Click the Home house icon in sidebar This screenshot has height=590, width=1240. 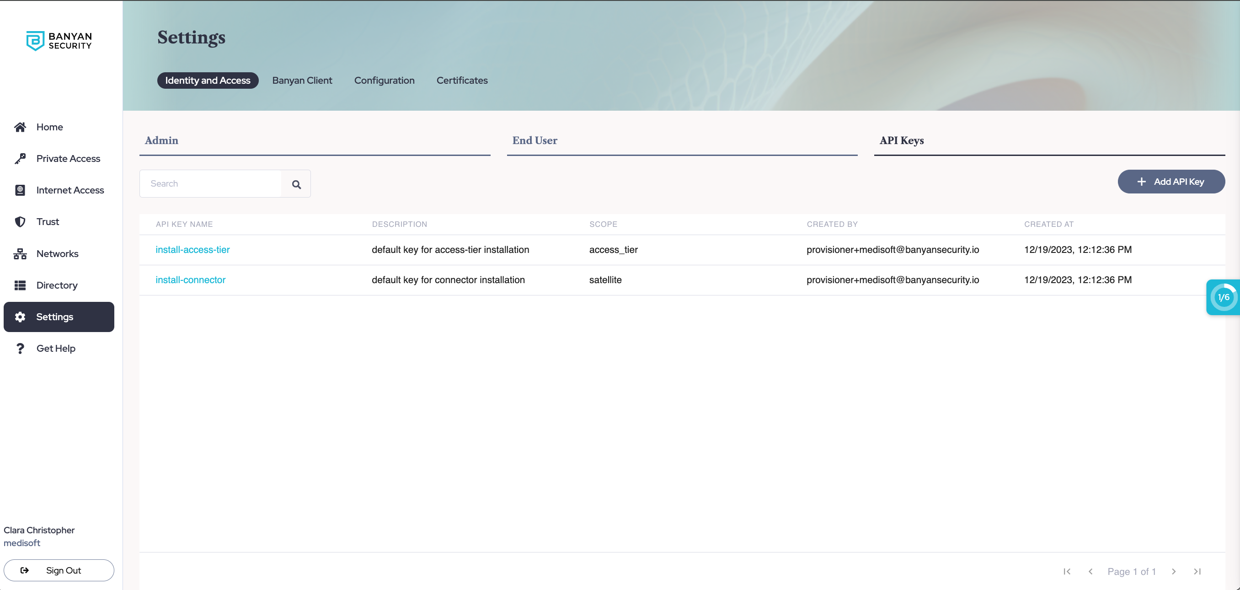20,127
